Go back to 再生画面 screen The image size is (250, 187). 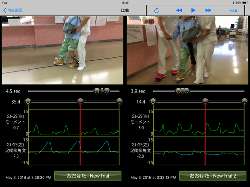coord(13,10)
